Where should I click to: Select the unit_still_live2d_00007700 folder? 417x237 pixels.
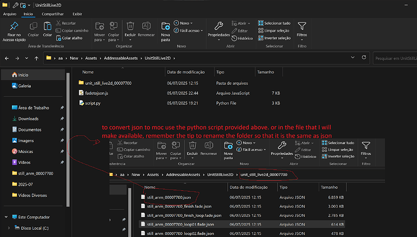pos(108,83)
